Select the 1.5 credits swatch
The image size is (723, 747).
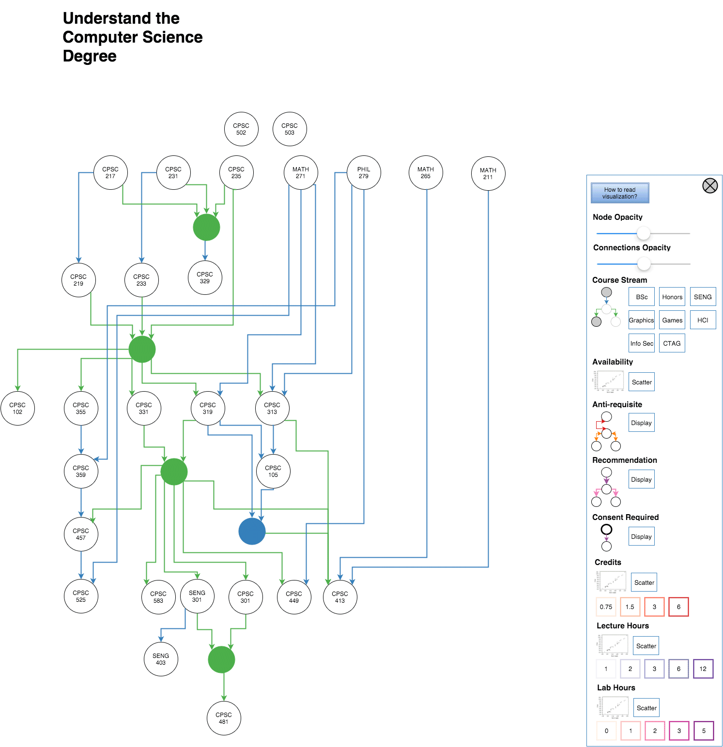tap(630, 607)
